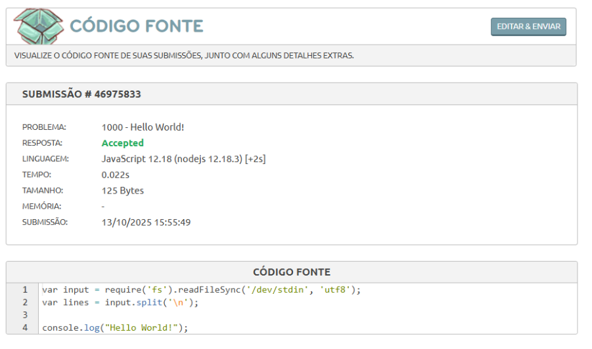Click code line 1 with readFileSync
Image resolution: width=592 pixels, height=349 pixels.
[x=201, y=290]
